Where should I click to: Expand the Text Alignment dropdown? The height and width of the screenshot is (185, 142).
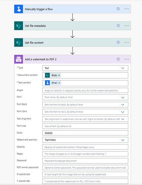pyautogui.click(x=123, y=119)
